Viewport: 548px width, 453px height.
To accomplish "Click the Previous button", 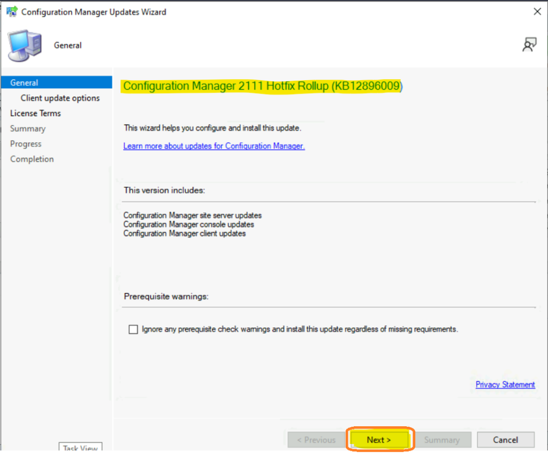I will coord(316,440).
